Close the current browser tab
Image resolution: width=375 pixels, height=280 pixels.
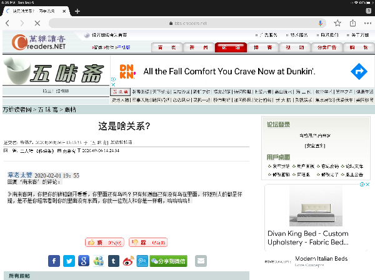[x=64, y=11]
